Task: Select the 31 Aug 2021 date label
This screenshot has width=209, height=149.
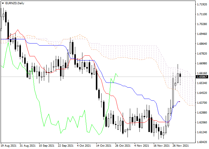Action: coord(27,146)
